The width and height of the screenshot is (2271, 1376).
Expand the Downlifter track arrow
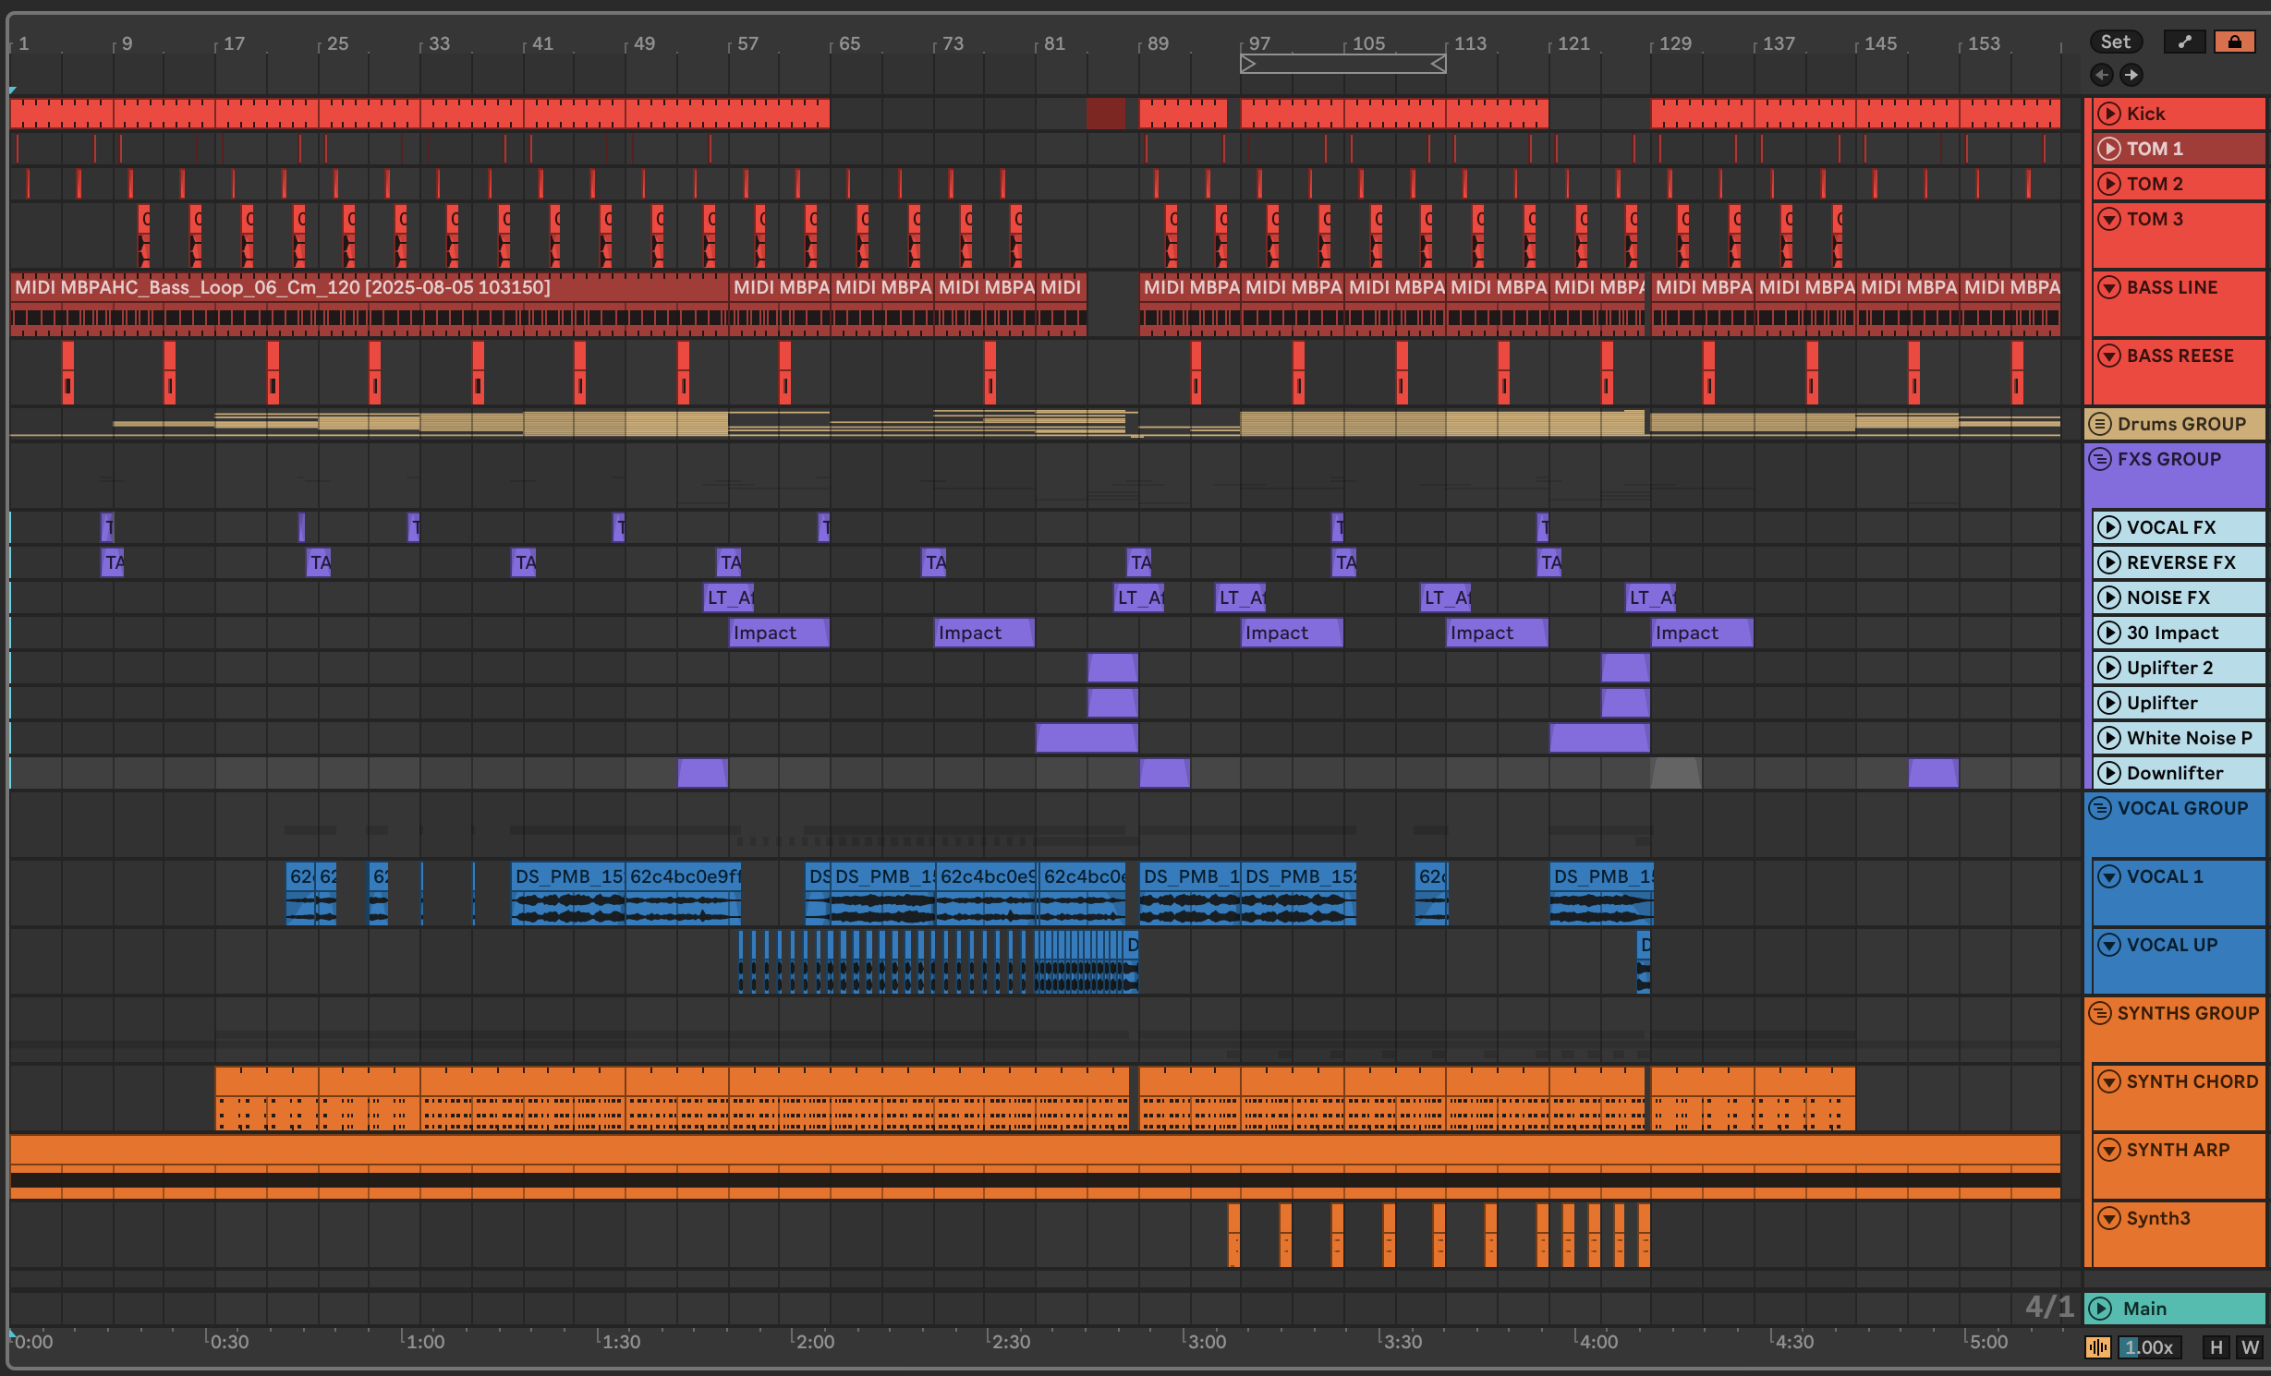[2108, 773]
